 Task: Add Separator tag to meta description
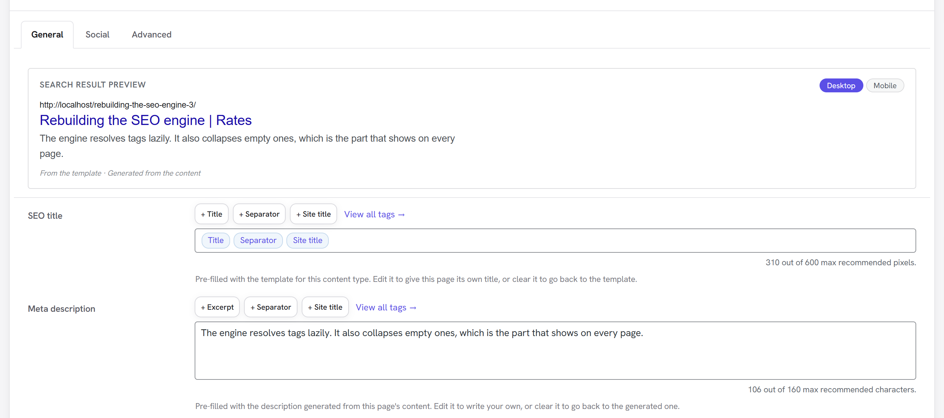(270, 307)
